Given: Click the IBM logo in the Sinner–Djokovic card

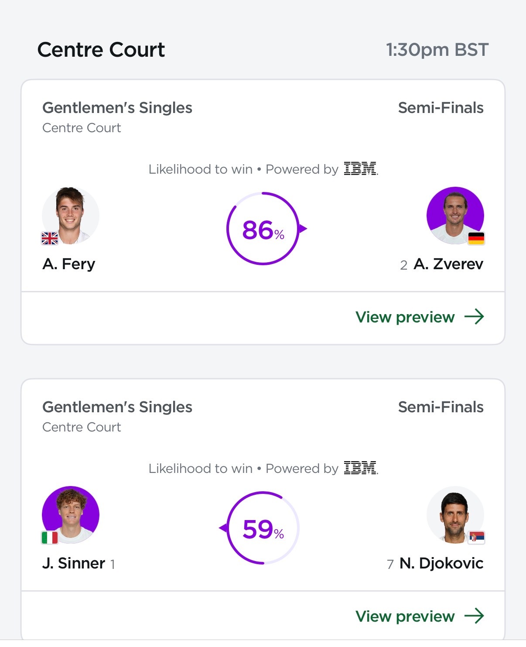Looking at the screenshot, I should coord(360,468).
